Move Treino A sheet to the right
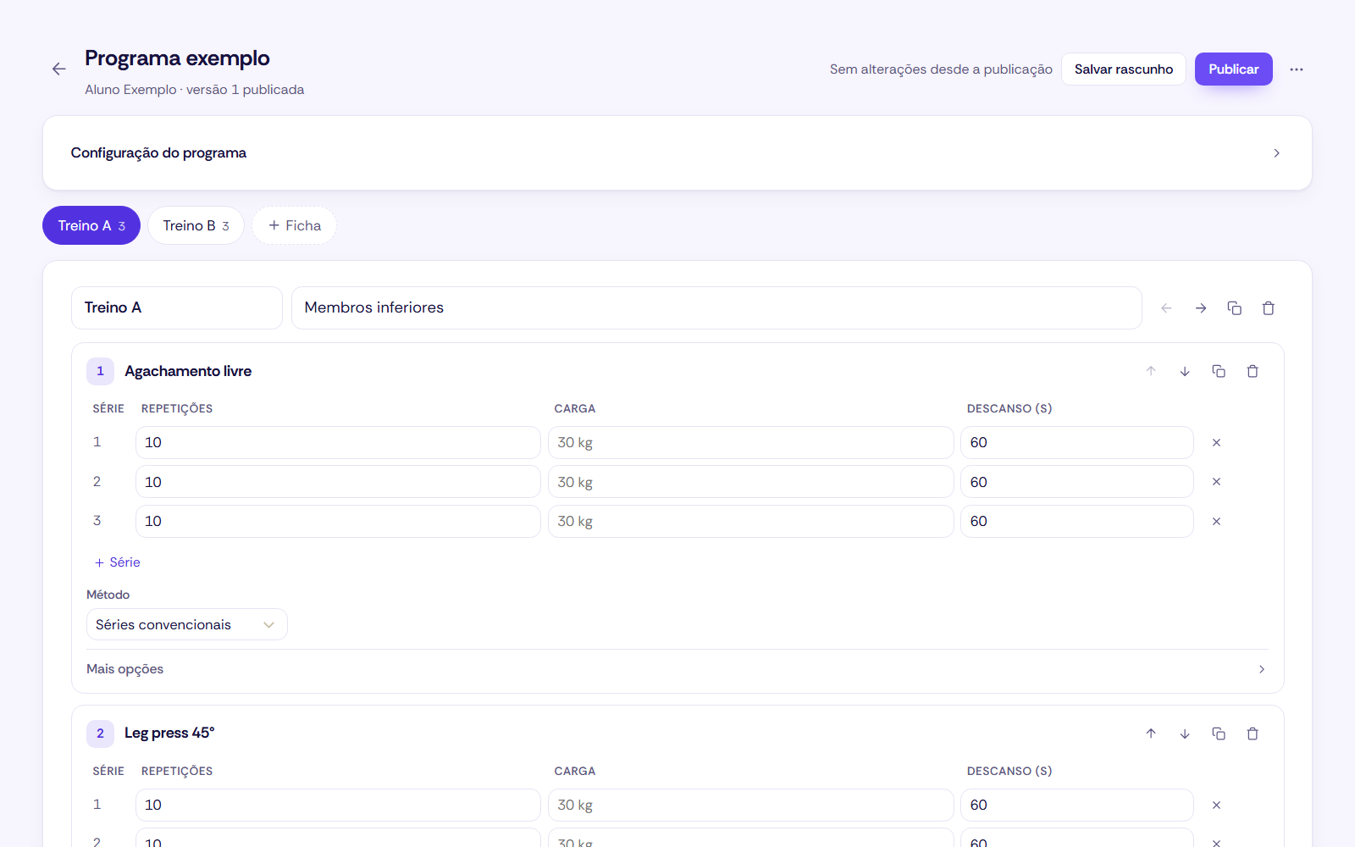This screenshot has height=847, width=1355. [1201, 308]
